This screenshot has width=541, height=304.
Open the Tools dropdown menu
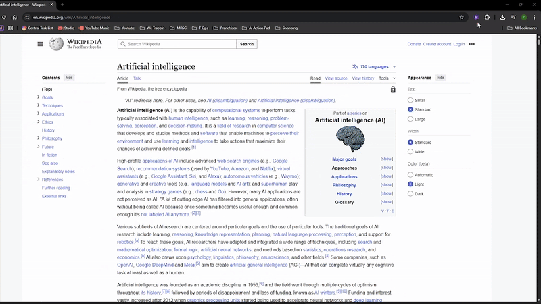coord(387,78)
